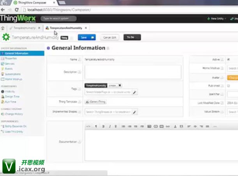Toggle bold in the Documentation editor

click(x=103, y=126)
